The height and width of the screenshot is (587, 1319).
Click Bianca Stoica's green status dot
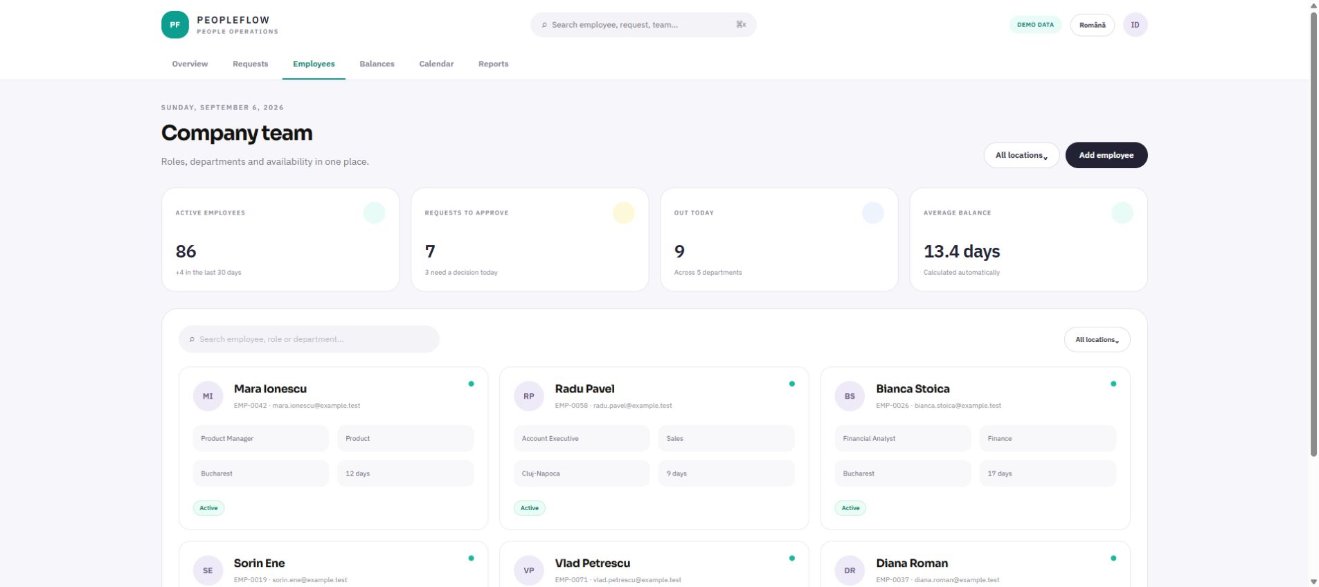coord(1113,383)
